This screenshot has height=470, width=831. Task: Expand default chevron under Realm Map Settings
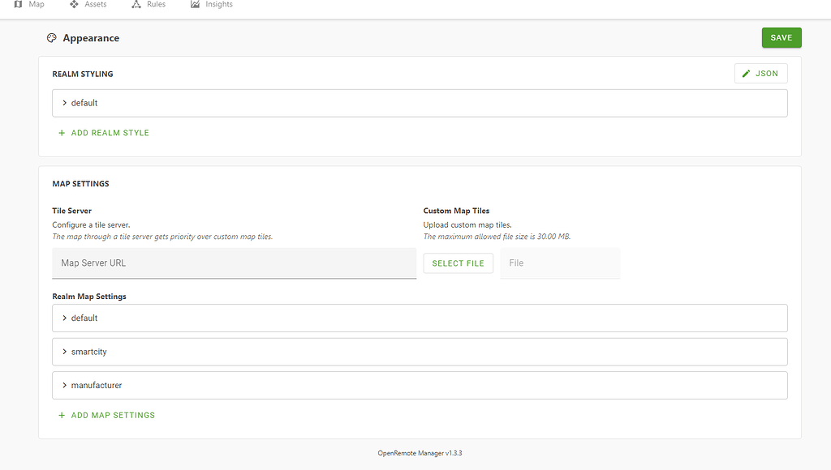(x=65, y=318)
